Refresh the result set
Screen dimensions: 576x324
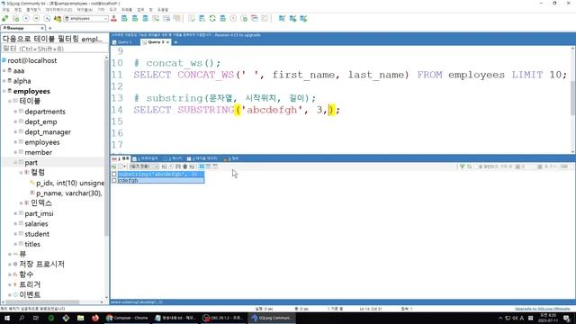pos(469,166)
